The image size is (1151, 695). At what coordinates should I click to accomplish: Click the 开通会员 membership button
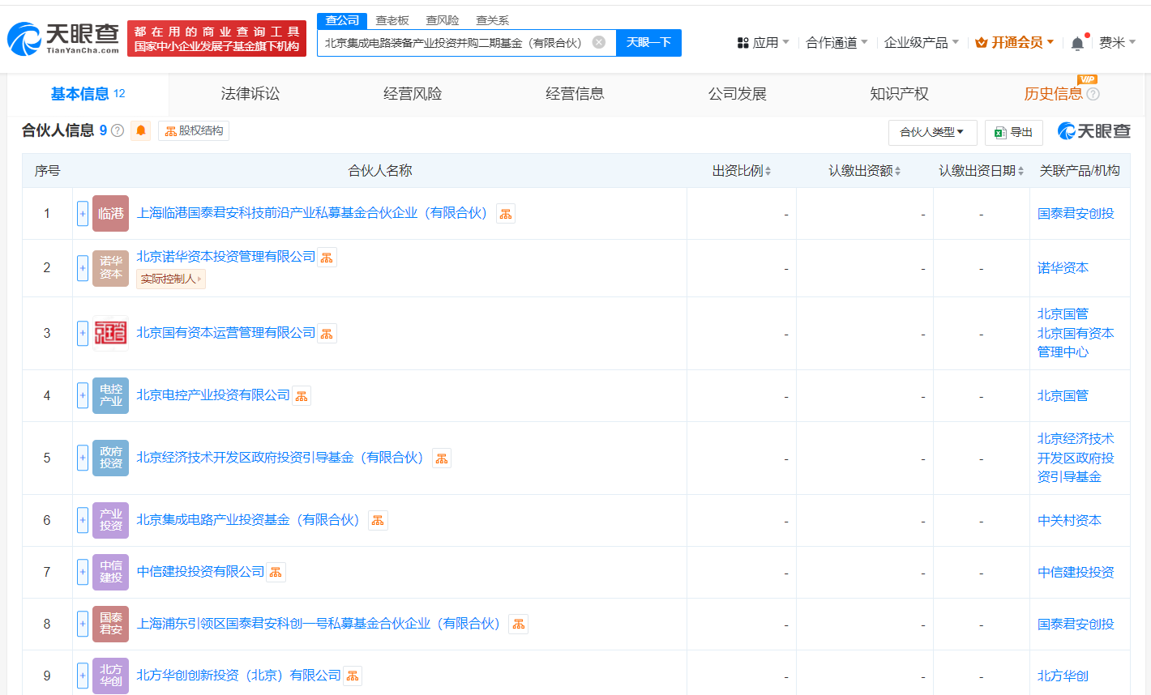pos(1014,42)
